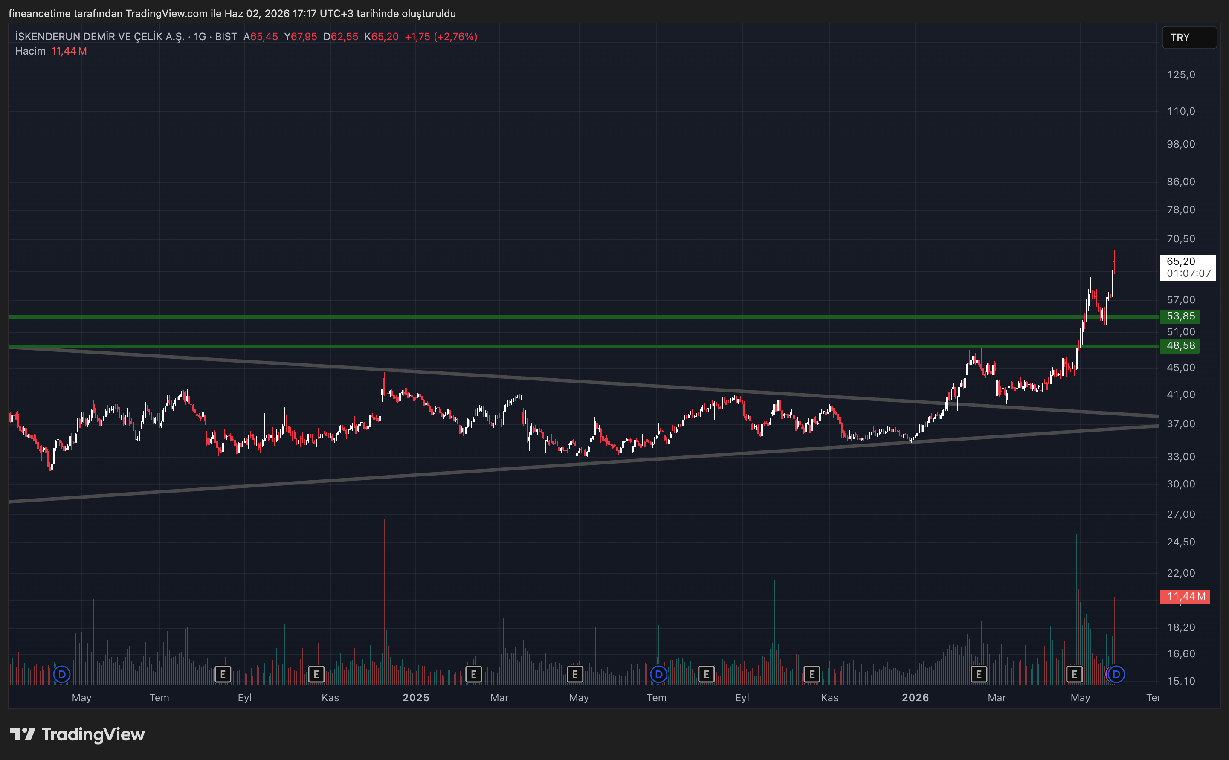Click the high value Y67,95 in legend

[301, 37]
